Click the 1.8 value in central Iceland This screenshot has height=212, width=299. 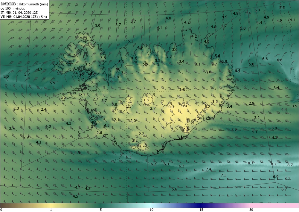pos(182,90)
